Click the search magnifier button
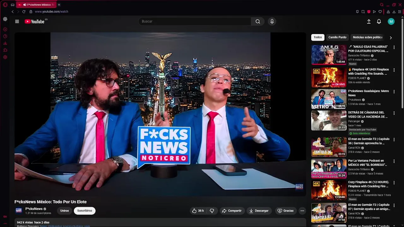The image size is (404, 227). tap(258, 21)
